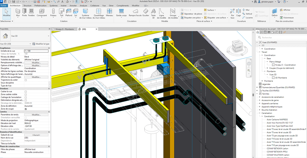Screen dimensions: 307x158
Task: Select the Quadrillage du mur-rideau tool
Action: click(x=99, y=13)
